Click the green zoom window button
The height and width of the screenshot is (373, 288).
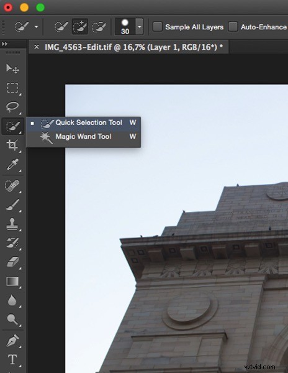[x=40, y=7]
